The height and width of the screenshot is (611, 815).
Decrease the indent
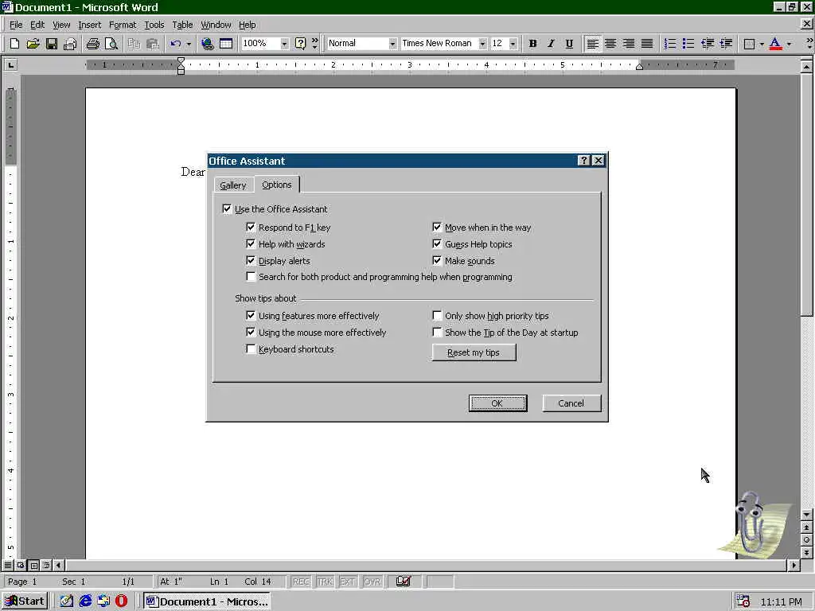click(708, 44)
